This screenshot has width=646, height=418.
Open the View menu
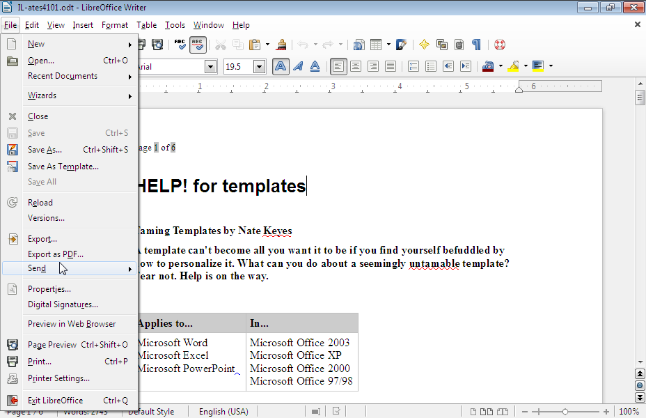(x=56, y=25)
